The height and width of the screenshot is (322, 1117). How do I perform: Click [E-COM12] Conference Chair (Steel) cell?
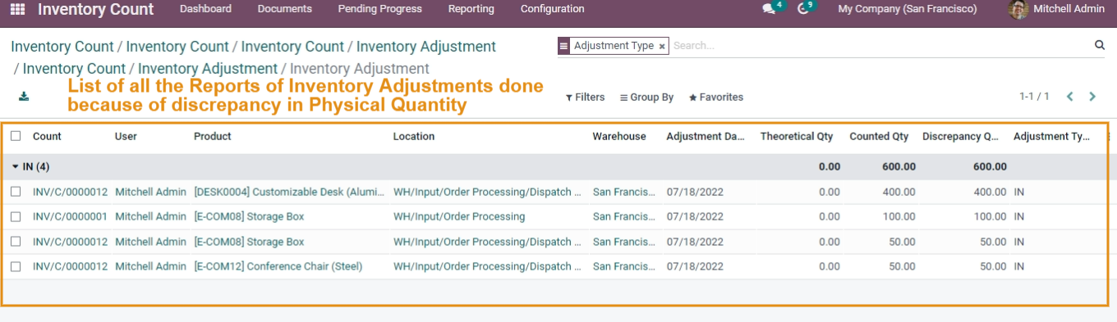pyautogui.click(x=278, y=266)
